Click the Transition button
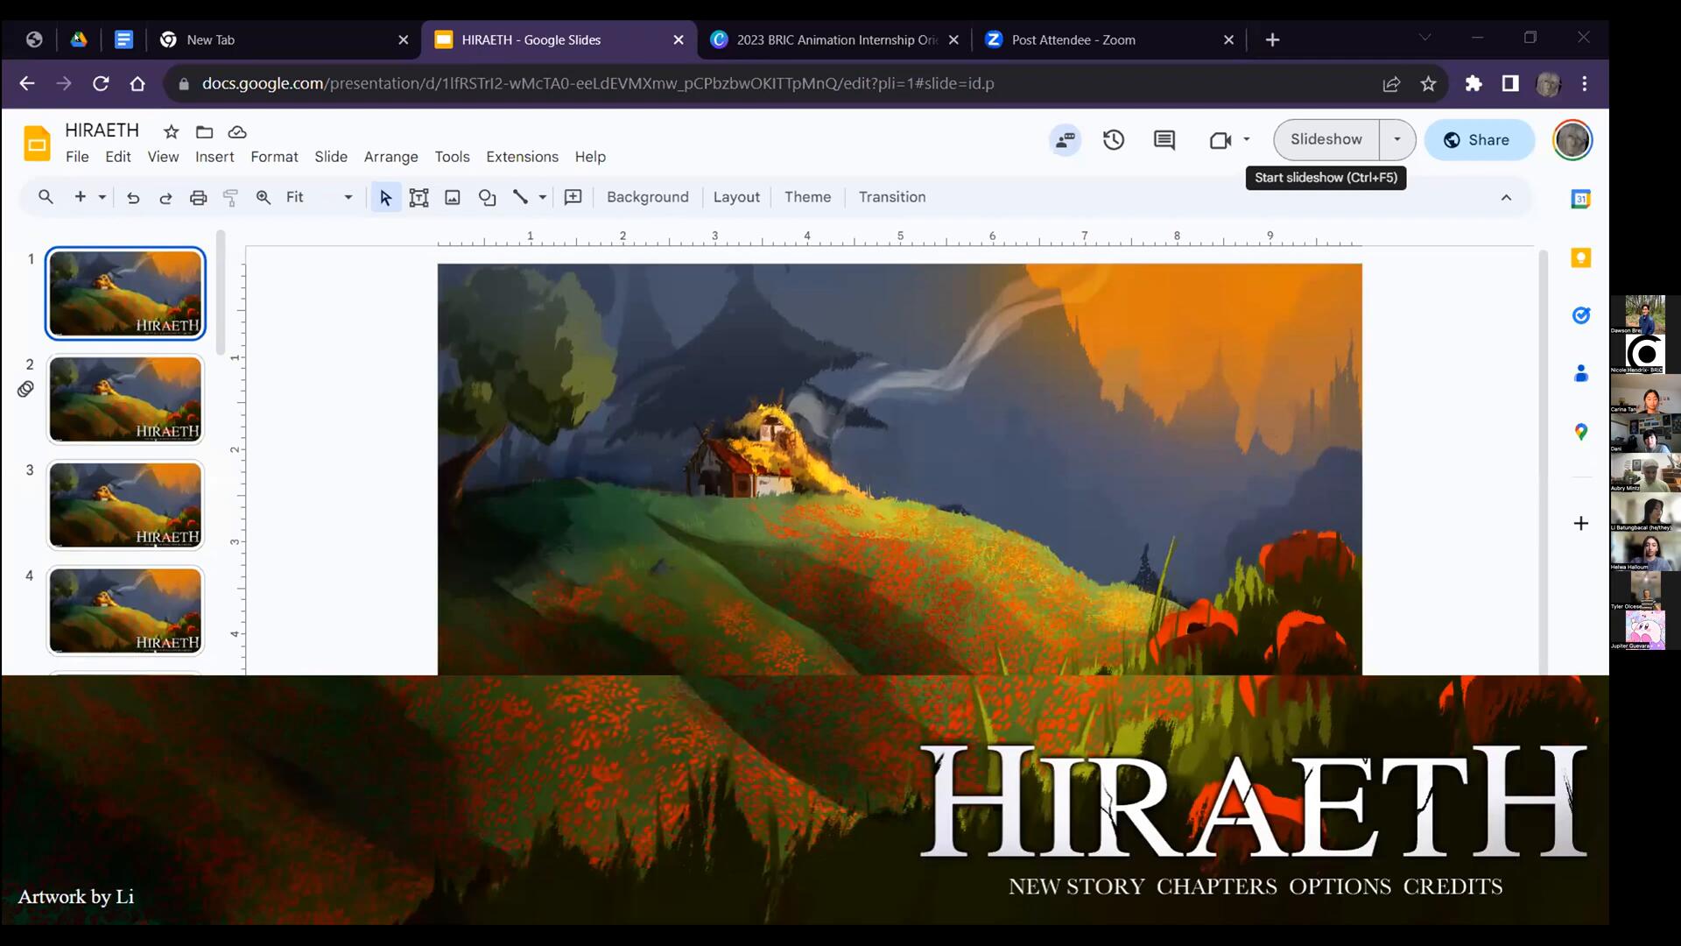1681x946 pixels. pos(891,197)
